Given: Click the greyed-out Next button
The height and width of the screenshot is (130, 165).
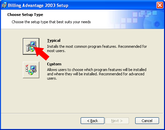Looking at the screenshot, I should click(x=117, y=121).
